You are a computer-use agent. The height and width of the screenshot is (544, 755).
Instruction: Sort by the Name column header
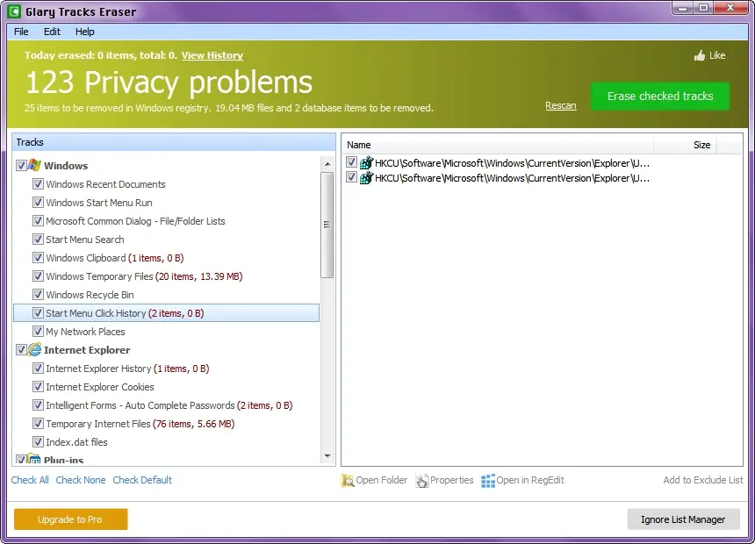pos(498,145)
